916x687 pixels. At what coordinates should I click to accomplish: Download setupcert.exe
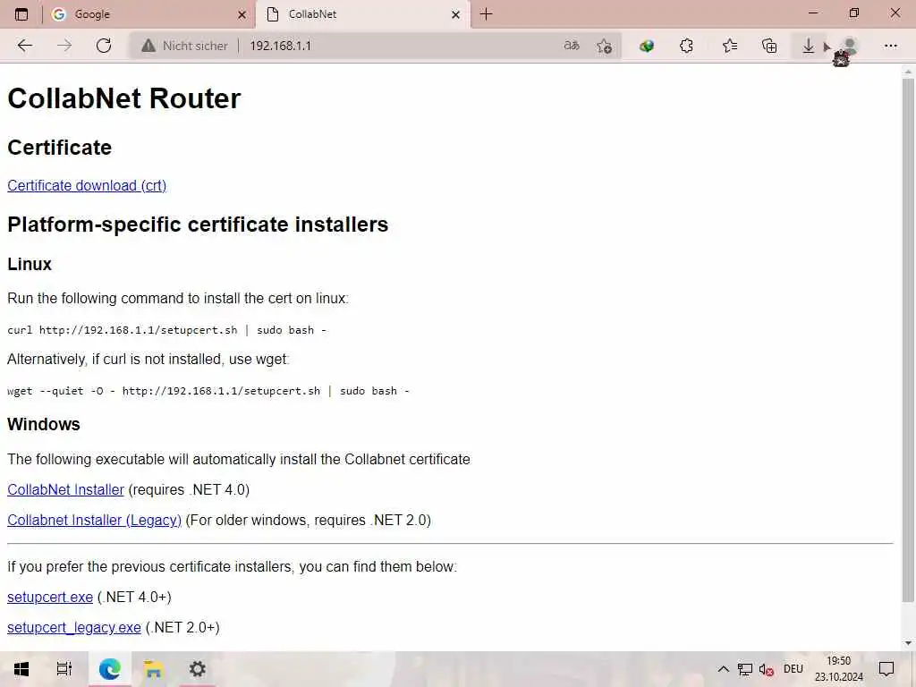[50, 597]
